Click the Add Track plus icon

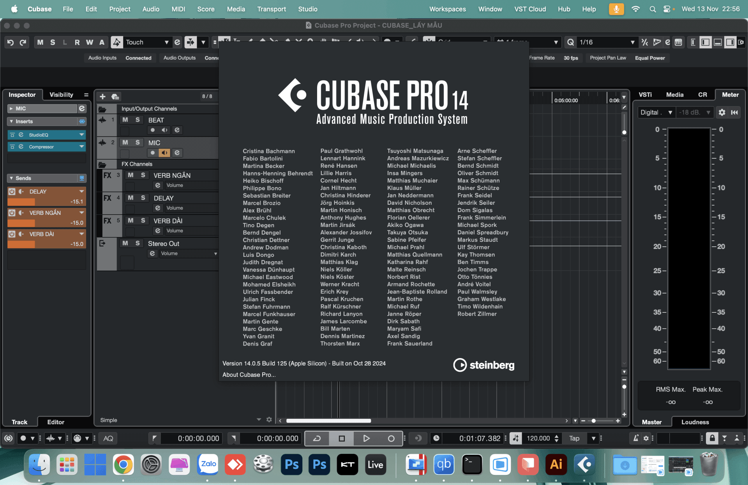coord(102,97)
